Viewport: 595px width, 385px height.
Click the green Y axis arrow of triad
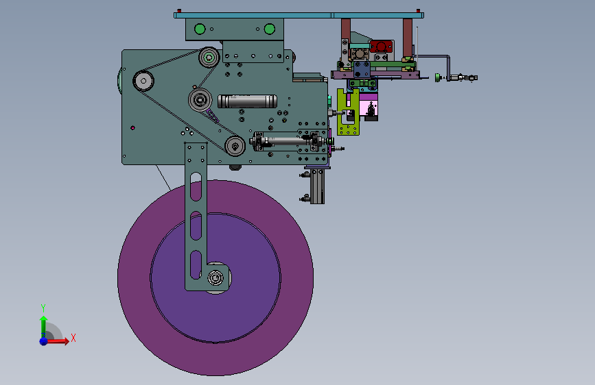point(44,326)
